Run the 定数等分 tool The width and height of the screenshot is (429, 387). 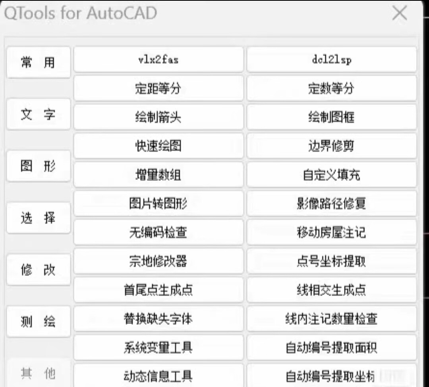pyautogui.click(x=332, y=88)
